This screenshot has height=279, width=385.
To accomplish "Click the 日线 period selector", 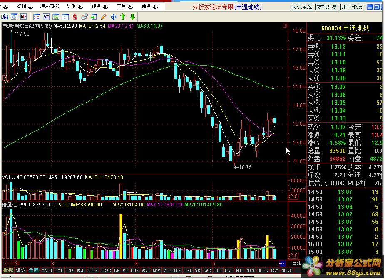I will click(x=296, y=263).
